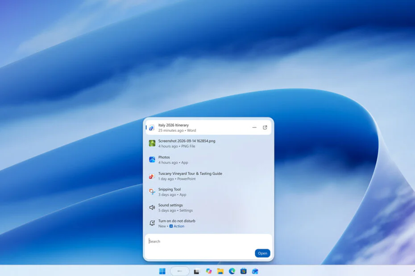
Task: Open File Explorer from the taskbar
Action: [x=220, y=271]
